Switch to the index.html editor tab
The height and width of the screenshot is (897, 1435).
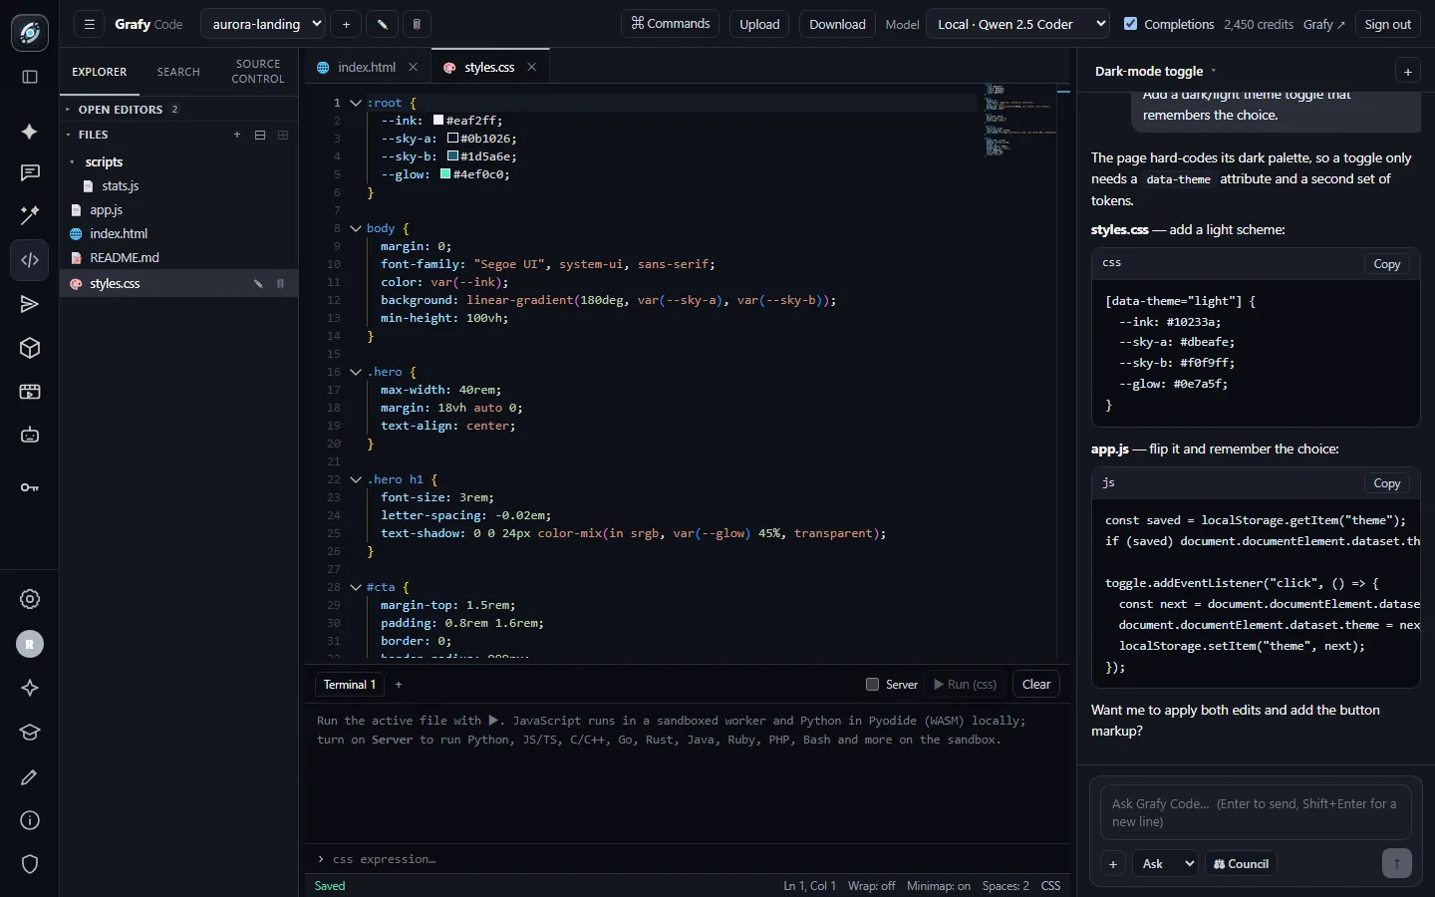click(366, 67)
